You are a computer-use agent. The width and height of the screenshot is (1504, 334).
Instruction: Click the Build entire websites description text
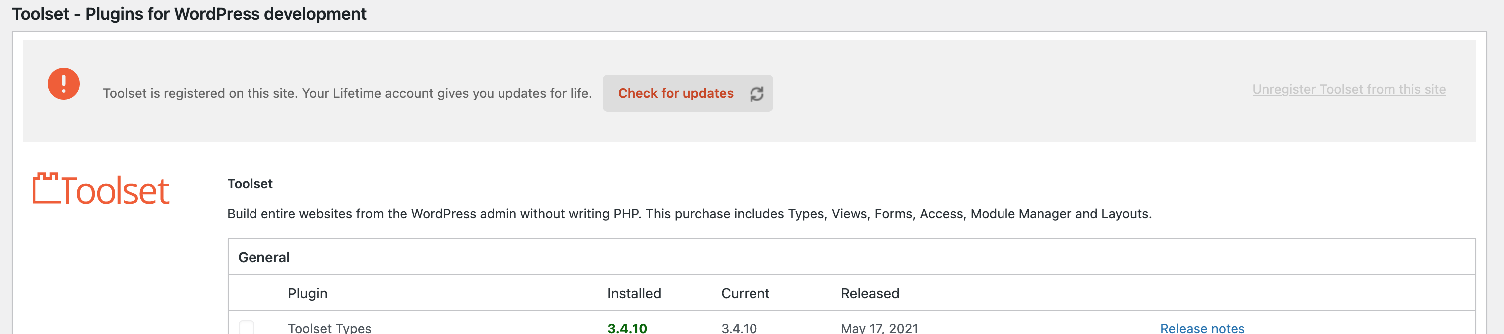point(689,214)
